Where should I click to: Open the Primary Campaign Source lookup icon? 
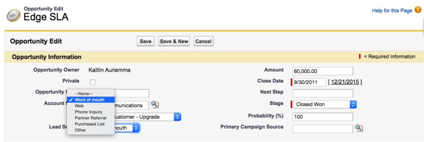(359, 128)
